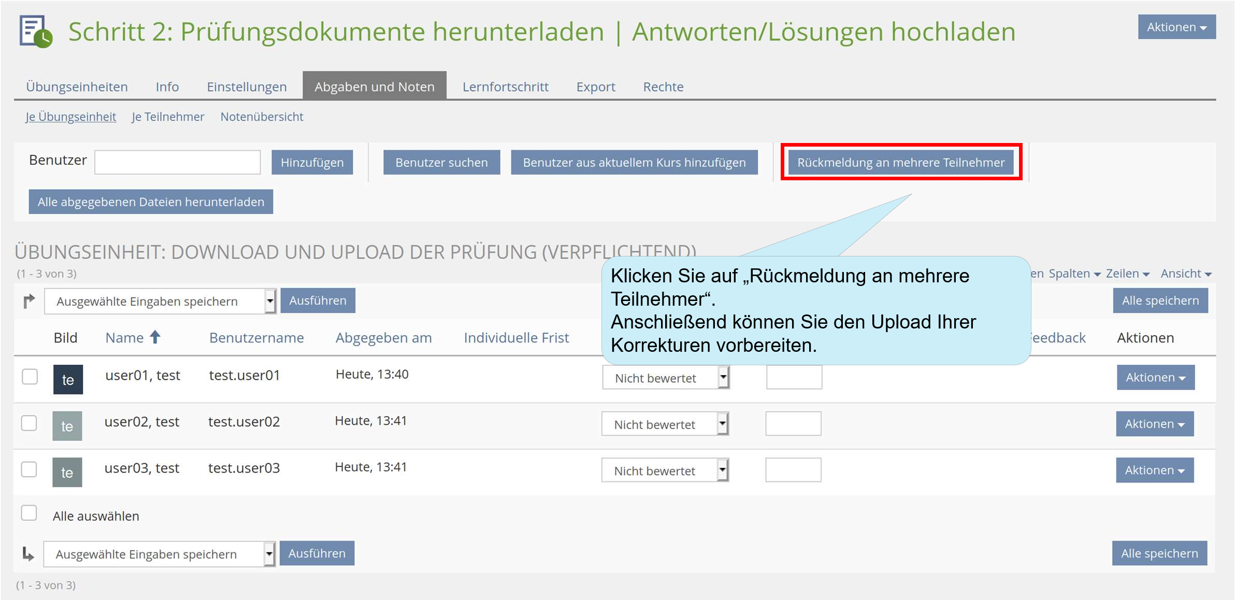Click the bottom Ausführen button

pos(317,553)
